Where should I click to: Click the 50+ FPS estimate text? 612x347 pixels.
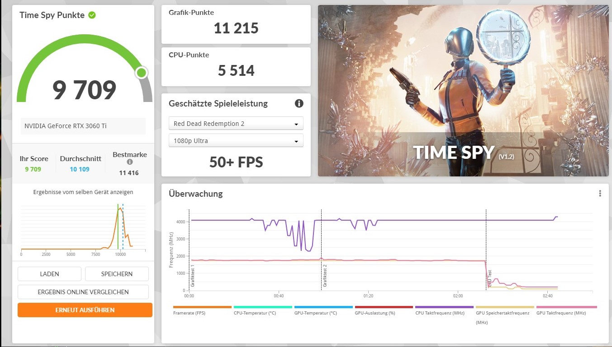click(236, 162)
